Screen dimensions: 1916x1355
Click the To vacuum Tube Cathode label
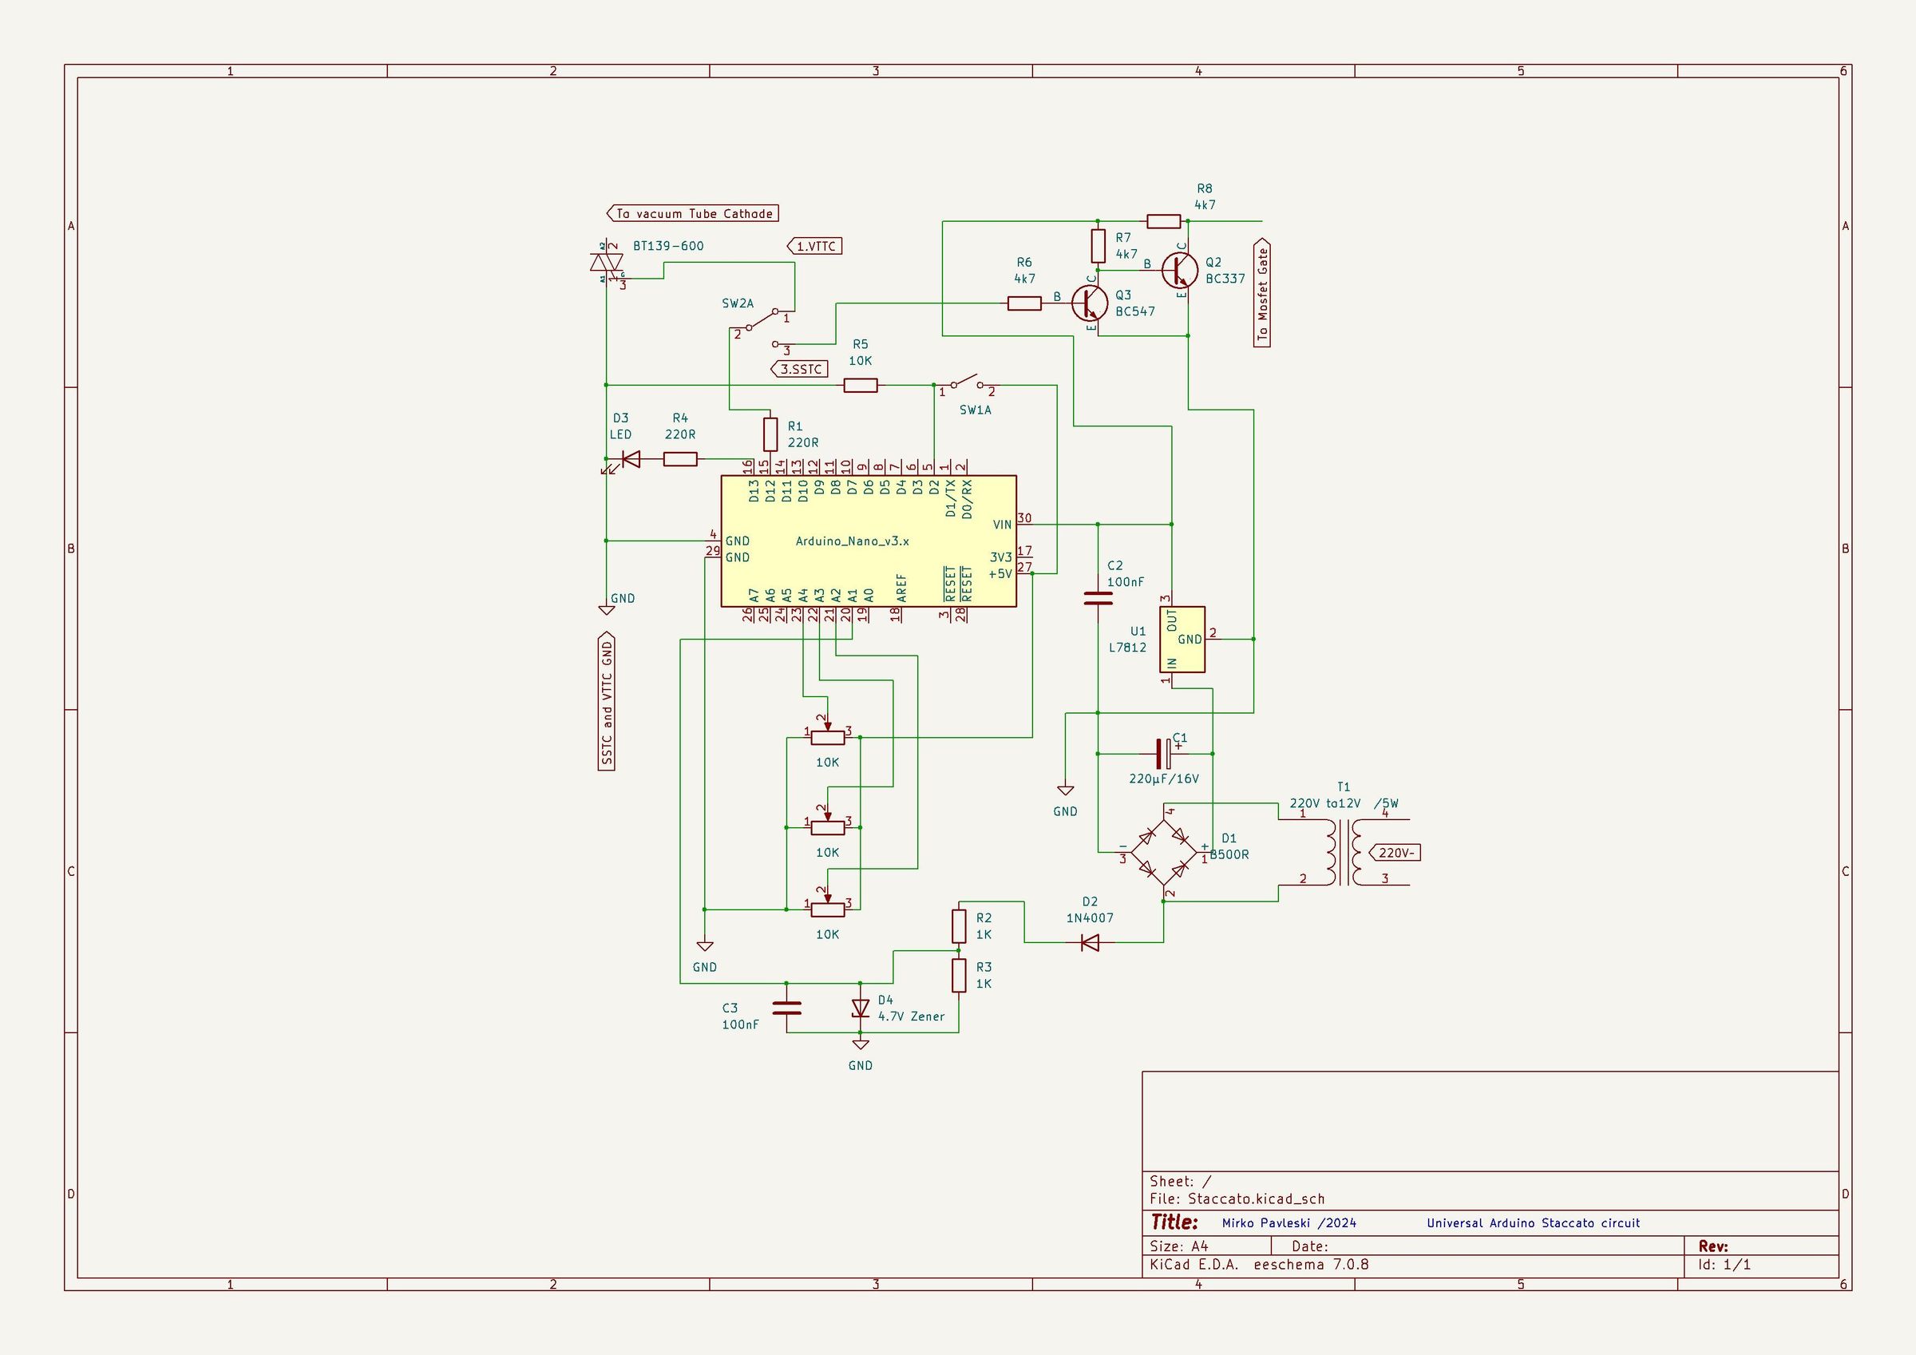(x=693, y=213)
